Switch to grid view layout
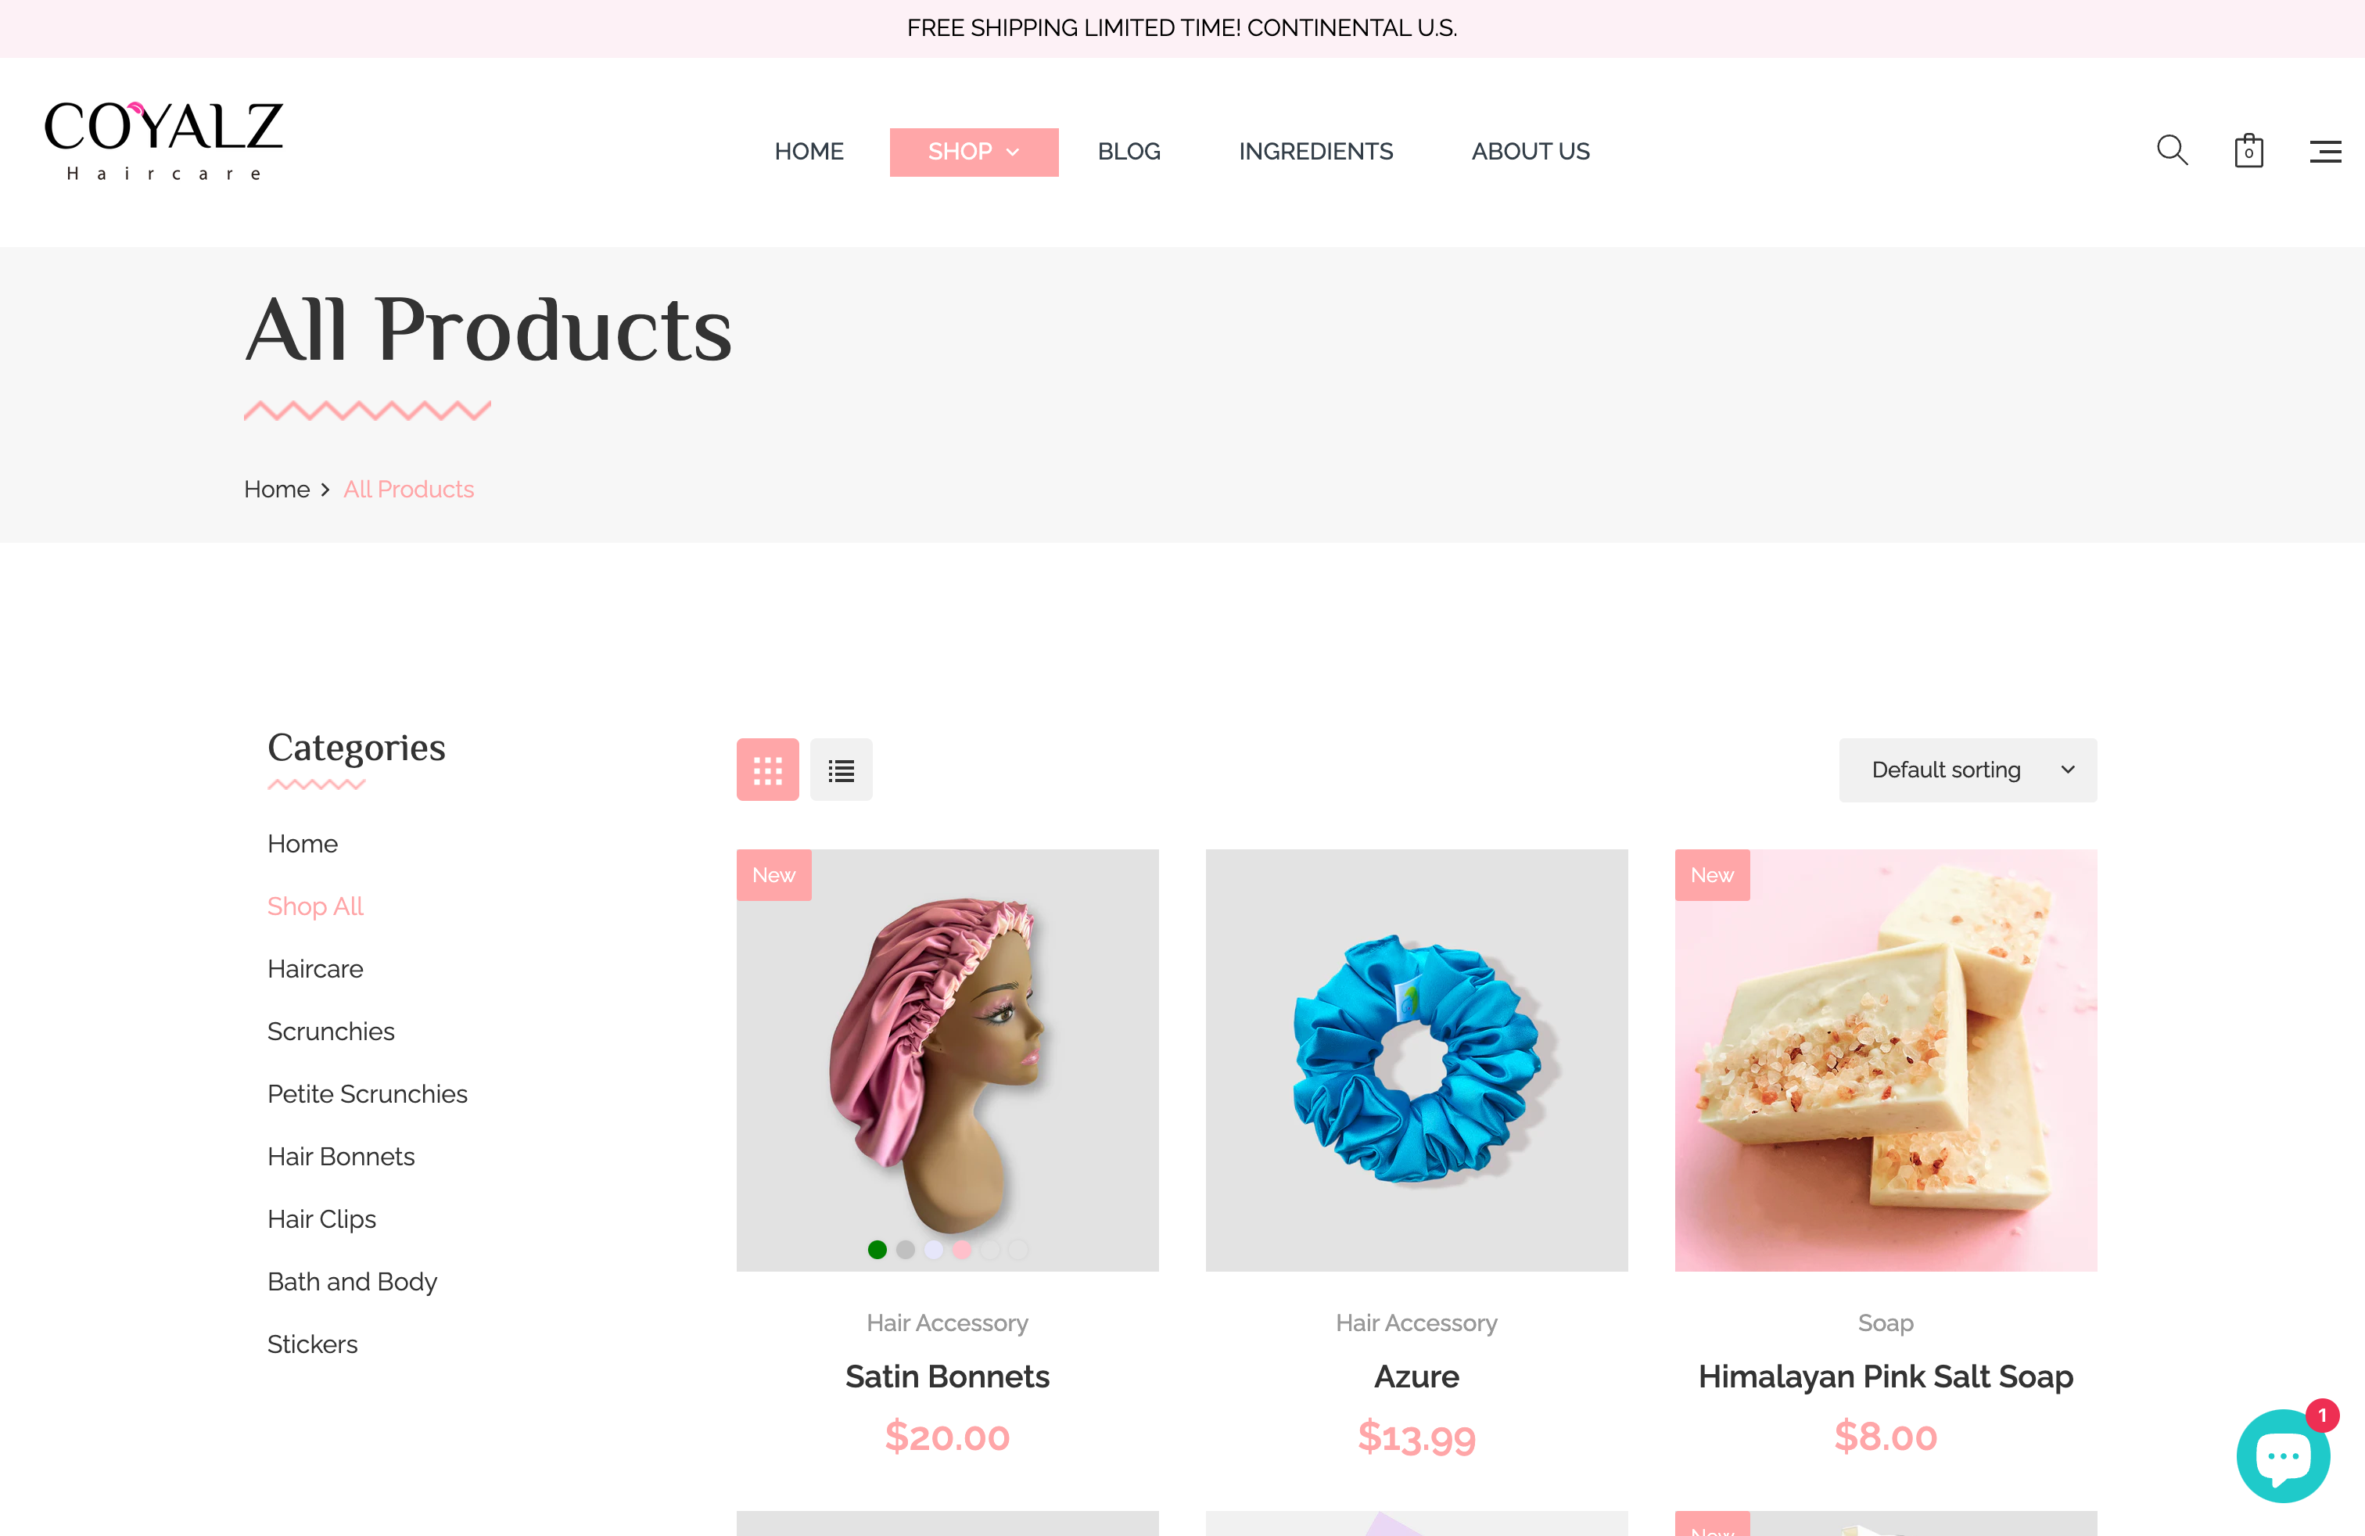Image resolution: width=2365 pixels, height=1536 pixels. [x=767, y=770]
